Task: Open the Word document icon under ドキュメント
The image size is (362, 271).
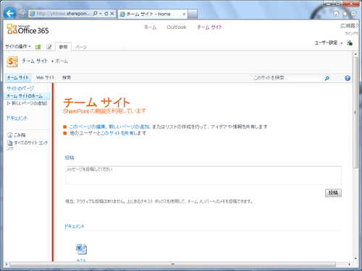Action: coord(81,249)
